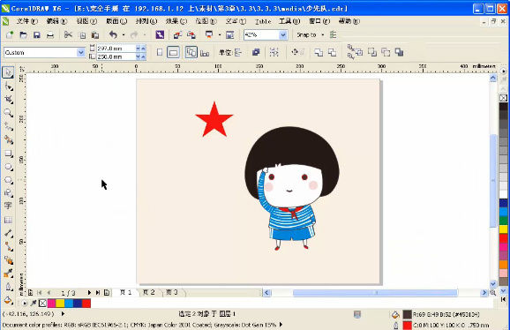Choose magenta in the right color palette
The image size is (510, 330).
tap(503, 247)
